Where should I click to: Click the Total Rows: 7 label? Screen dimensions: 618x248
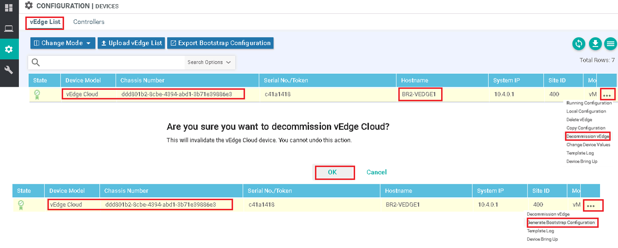click(597, 60)
